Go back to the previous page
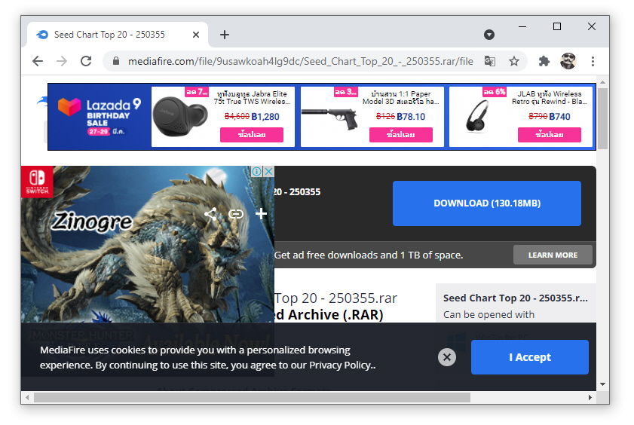Screen dimensions: 634x425 pos(38,61)
